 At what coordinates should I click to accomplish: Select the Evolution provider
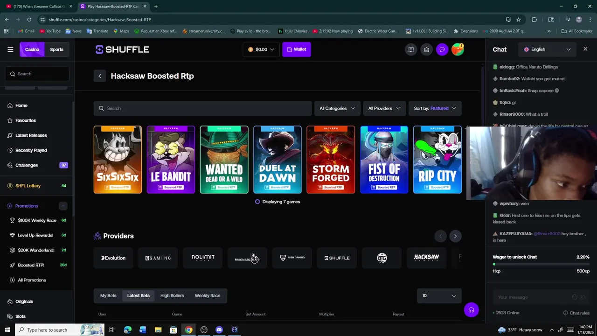tap(113, 258)
